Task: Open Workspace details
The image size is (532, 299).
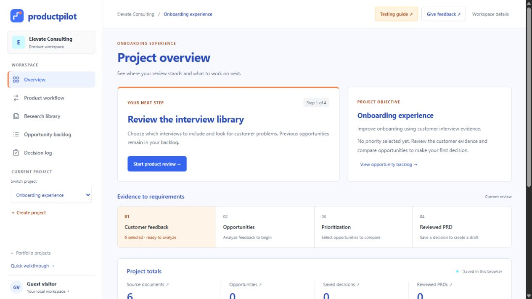Action: point(490,14)
